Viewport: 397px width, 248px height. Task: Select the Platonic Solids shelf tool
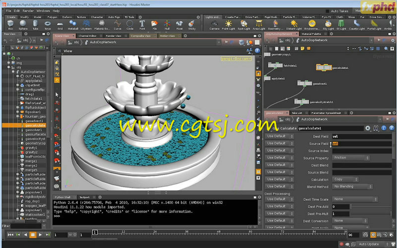coord(102,25)
